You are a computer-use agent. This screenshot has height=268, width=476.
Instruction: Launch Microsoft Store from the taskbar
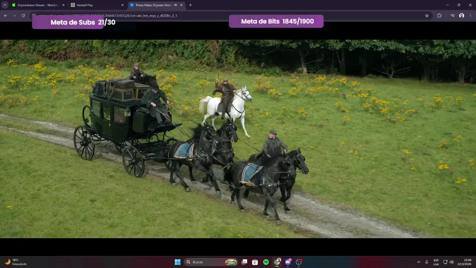pos(255,262)
